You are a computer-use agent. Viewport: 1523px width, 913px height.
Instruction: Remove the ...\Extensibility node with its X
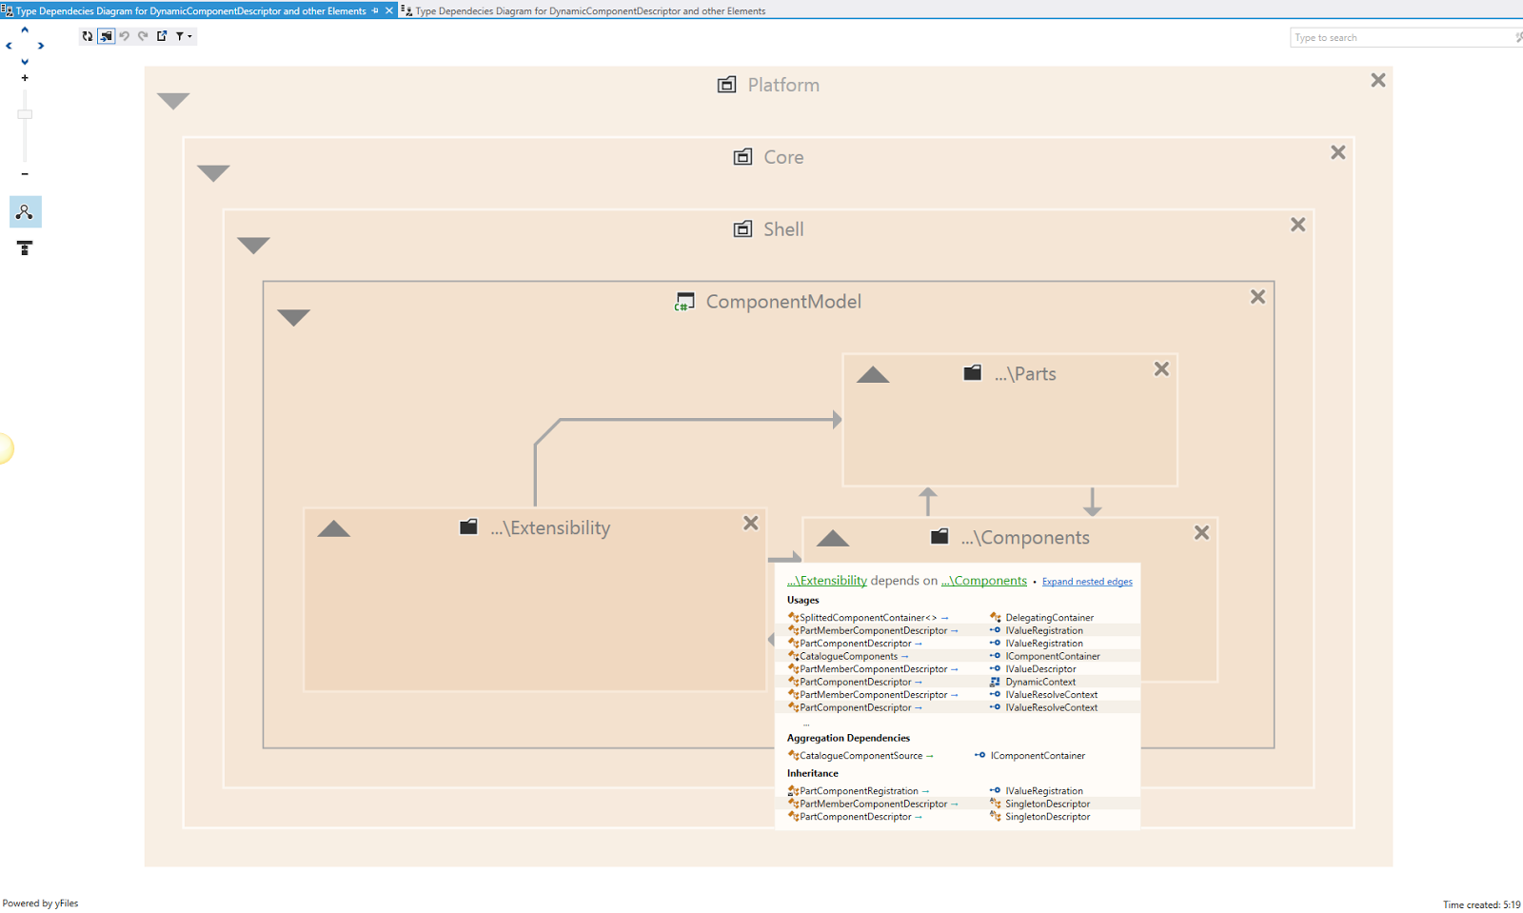[x=751, y=523]
